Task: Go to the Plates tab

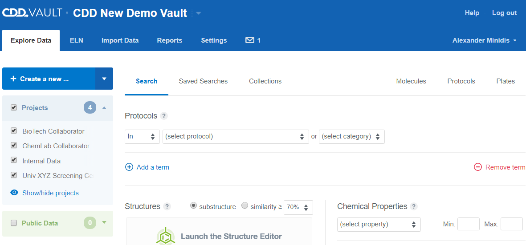Action: coord(506,81)
